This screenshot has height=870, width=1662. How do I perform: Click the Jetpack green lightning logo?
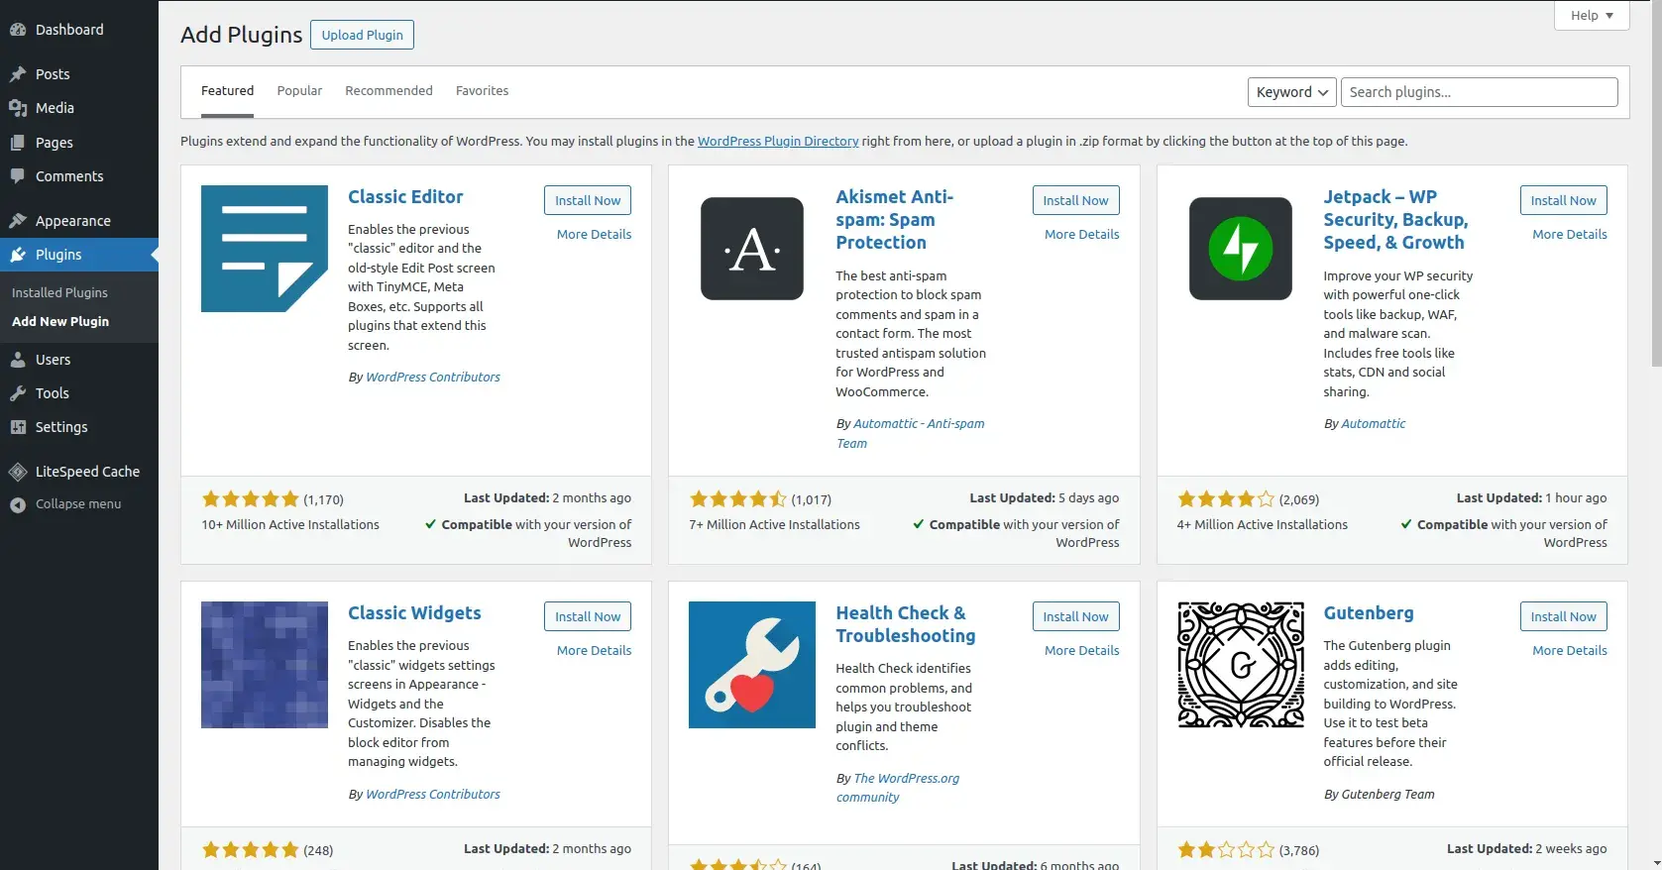(1240, 249)
